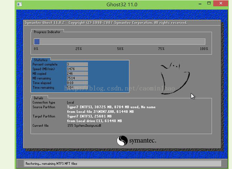Click the Speed (MB/min) label
Screen dimensions: 232x169
(x=44, y=69)
